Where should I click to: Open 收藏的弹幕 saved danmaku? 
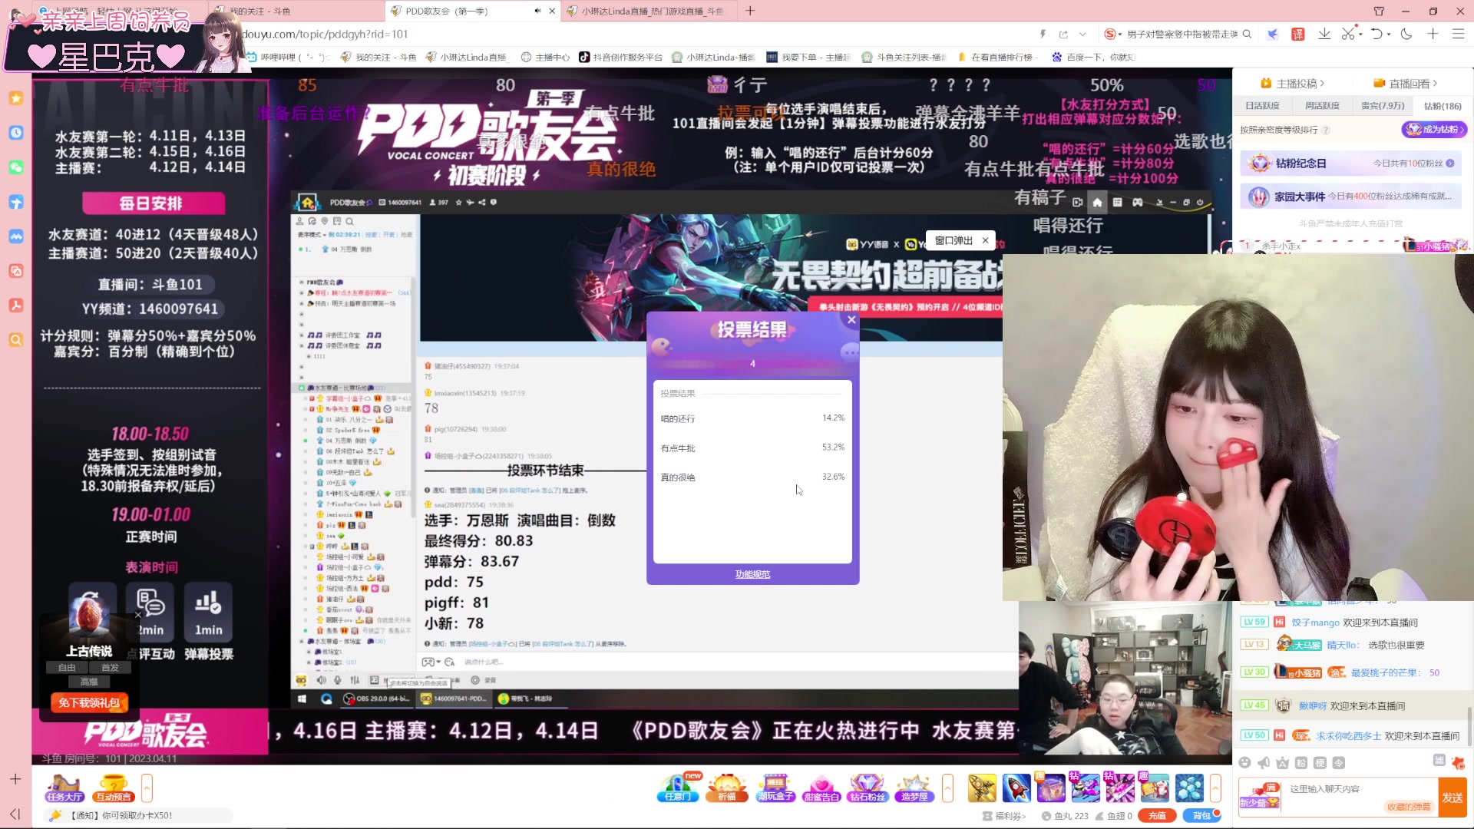coord(1409,807)
